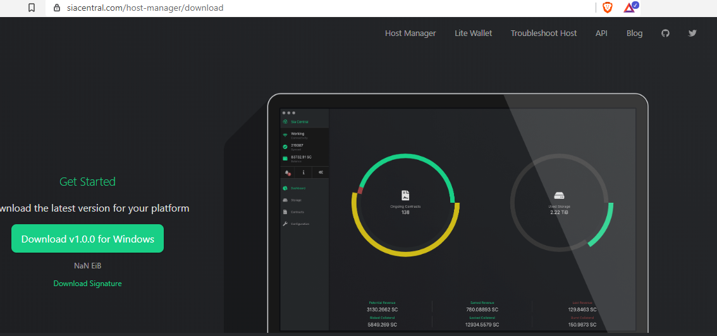Click the alerts bell icon in the mockup
Image resolution: width=717 pixels, height=336 pixels.
[x=288, y=172]
